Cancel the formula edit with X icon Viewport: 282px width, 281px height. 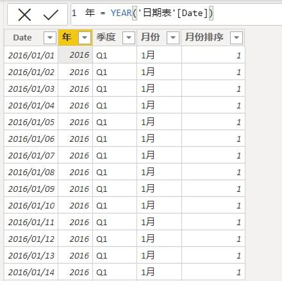(24, 15)
